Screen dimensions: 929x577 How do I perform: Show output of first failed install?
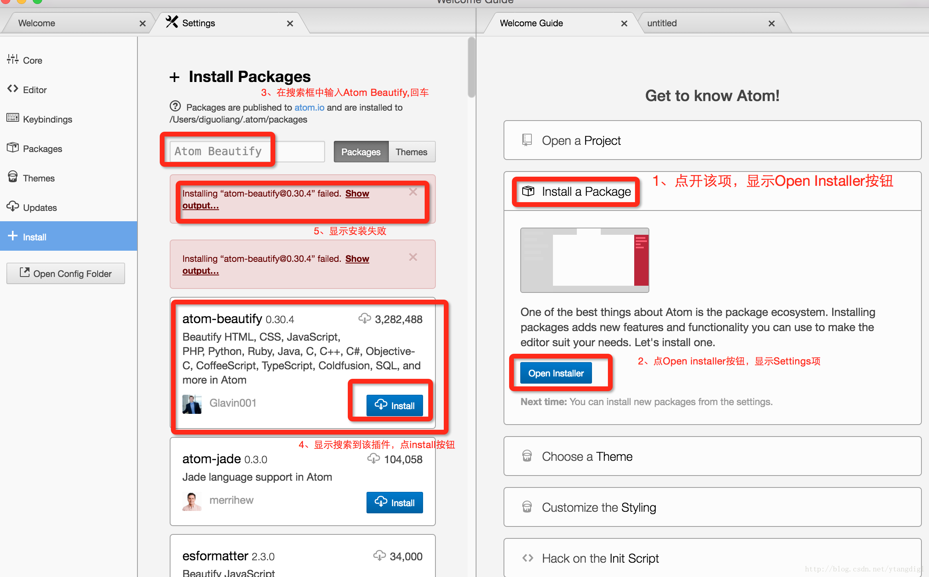(x=357, y=193)
